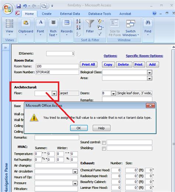
Task: Open External Data ribbon tab
Action: (70, 14)
